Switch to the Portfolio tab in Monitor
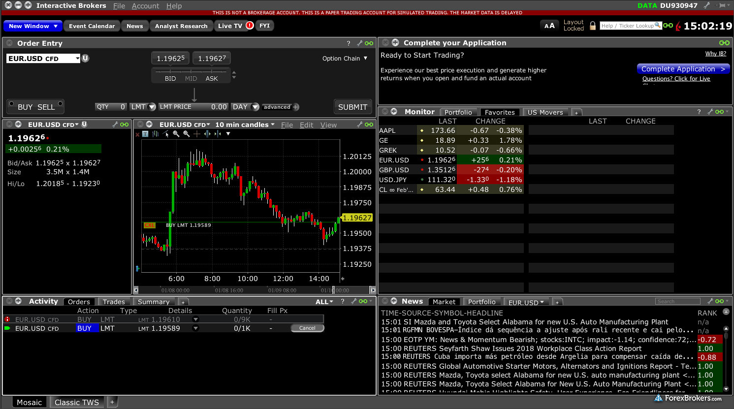The height and width of the screenshot is (409, 734). tap(458, 112)
